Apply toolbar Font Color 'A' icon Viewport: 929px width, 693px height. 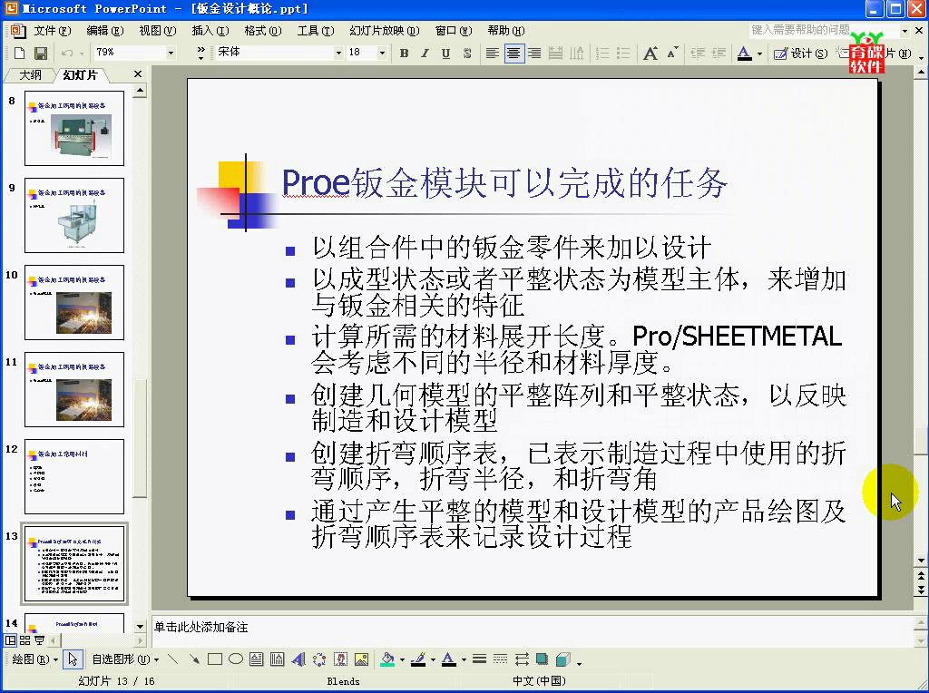(x=744, y=54)
